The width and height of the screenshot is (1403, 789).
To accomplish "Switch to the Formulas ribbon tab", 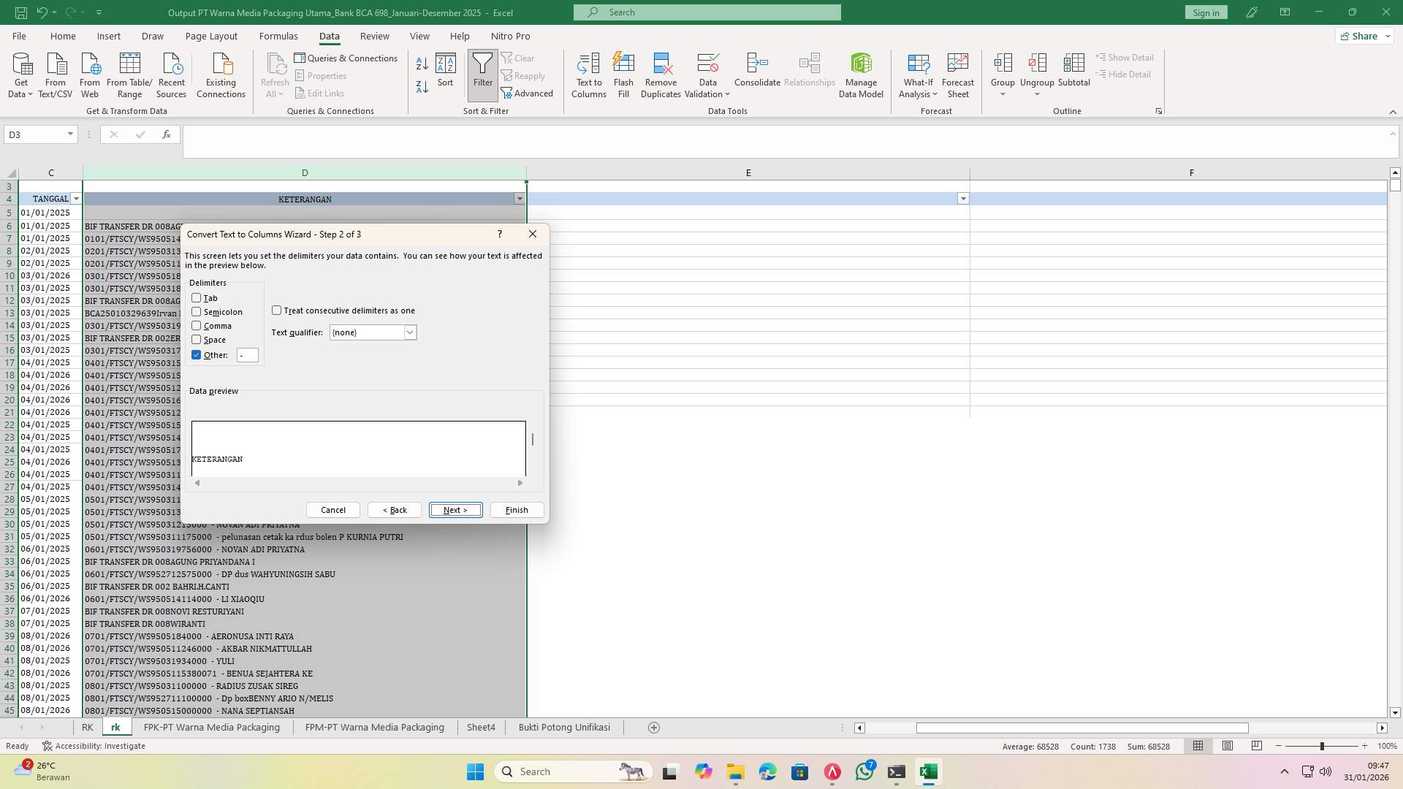I will coord(278,36).
